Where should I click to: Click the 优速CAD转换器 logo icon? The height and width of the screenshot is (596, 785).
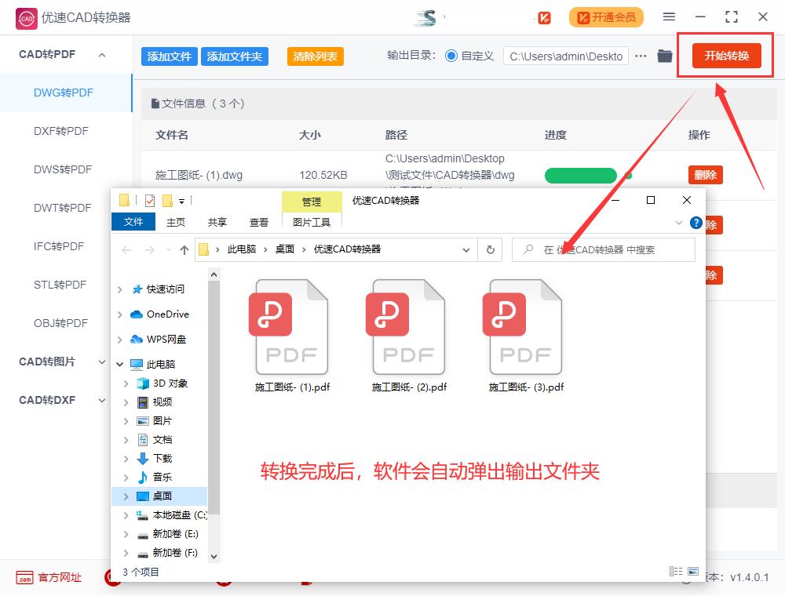[x=26, y=17]
